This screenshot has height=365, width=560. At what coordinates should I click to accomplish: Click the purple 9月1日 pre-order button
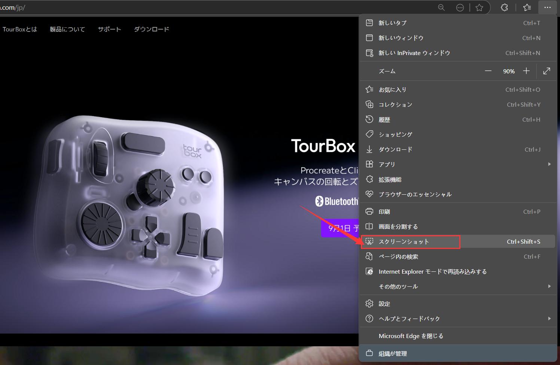[x=340, y=228]
